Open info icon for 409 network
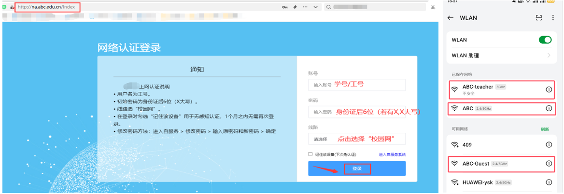The height and width of the screenshot is (194, 564). point(549,145)
